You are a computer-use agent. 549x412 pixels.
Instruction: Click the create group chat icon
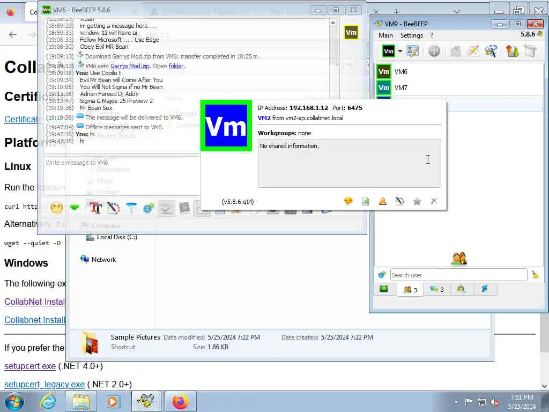click(x=491, y=51)
